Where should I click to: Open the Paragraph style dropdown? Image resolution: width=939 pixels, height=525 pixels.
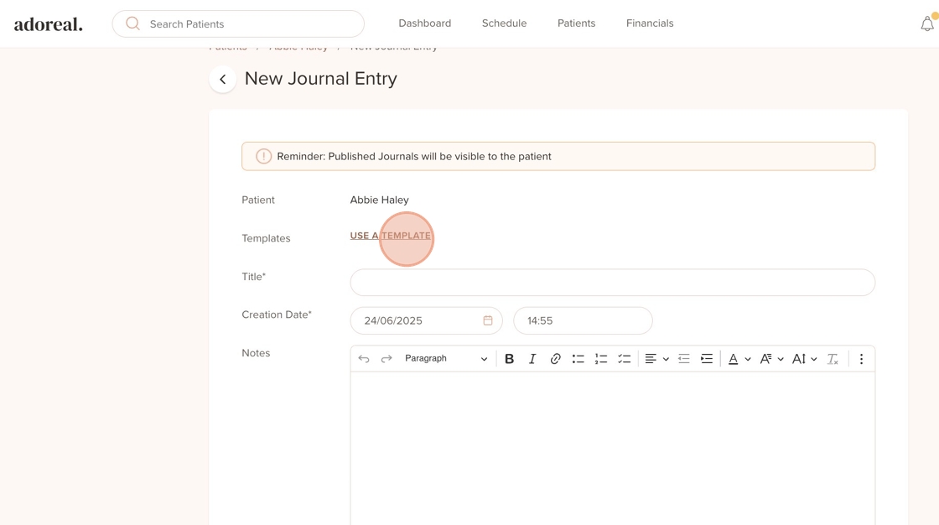[446, 358]
